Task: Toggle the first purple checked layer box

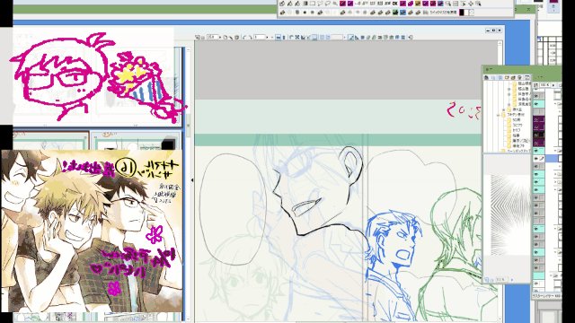Action: pos(536,119)
